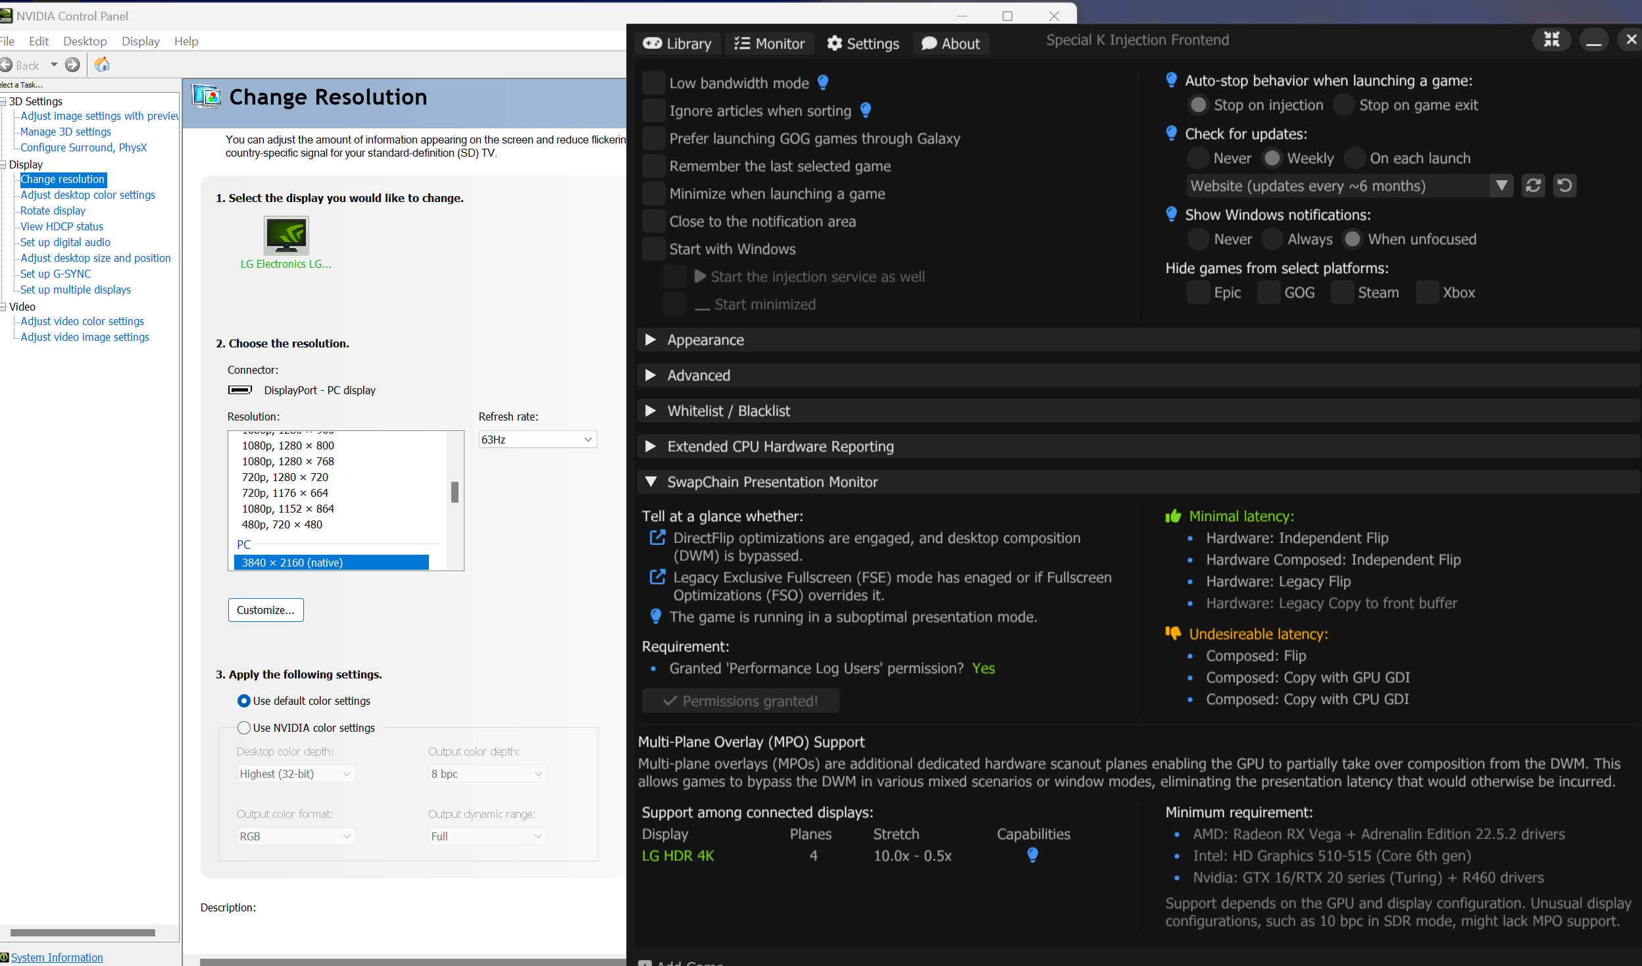Open Set up G-SYNC task
This screenshot has height=966, width=1642.
(56, 274)
